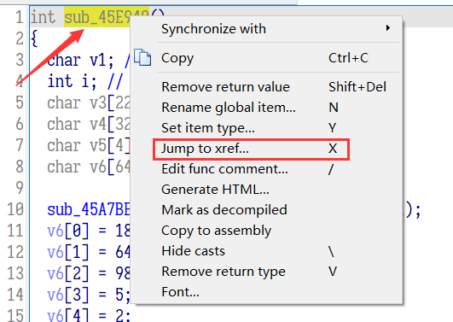The width and height of the screenshot is (453, 322).
Task: Open the Font... dialog
Action: pos(266,292)
